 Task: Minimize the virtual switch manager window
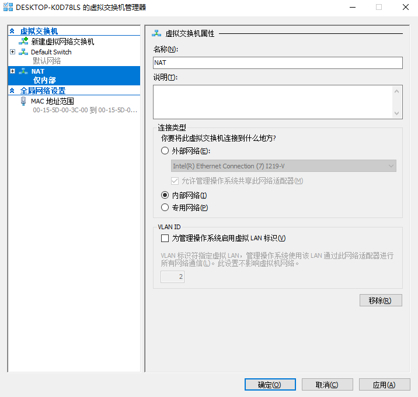[353, 7]
